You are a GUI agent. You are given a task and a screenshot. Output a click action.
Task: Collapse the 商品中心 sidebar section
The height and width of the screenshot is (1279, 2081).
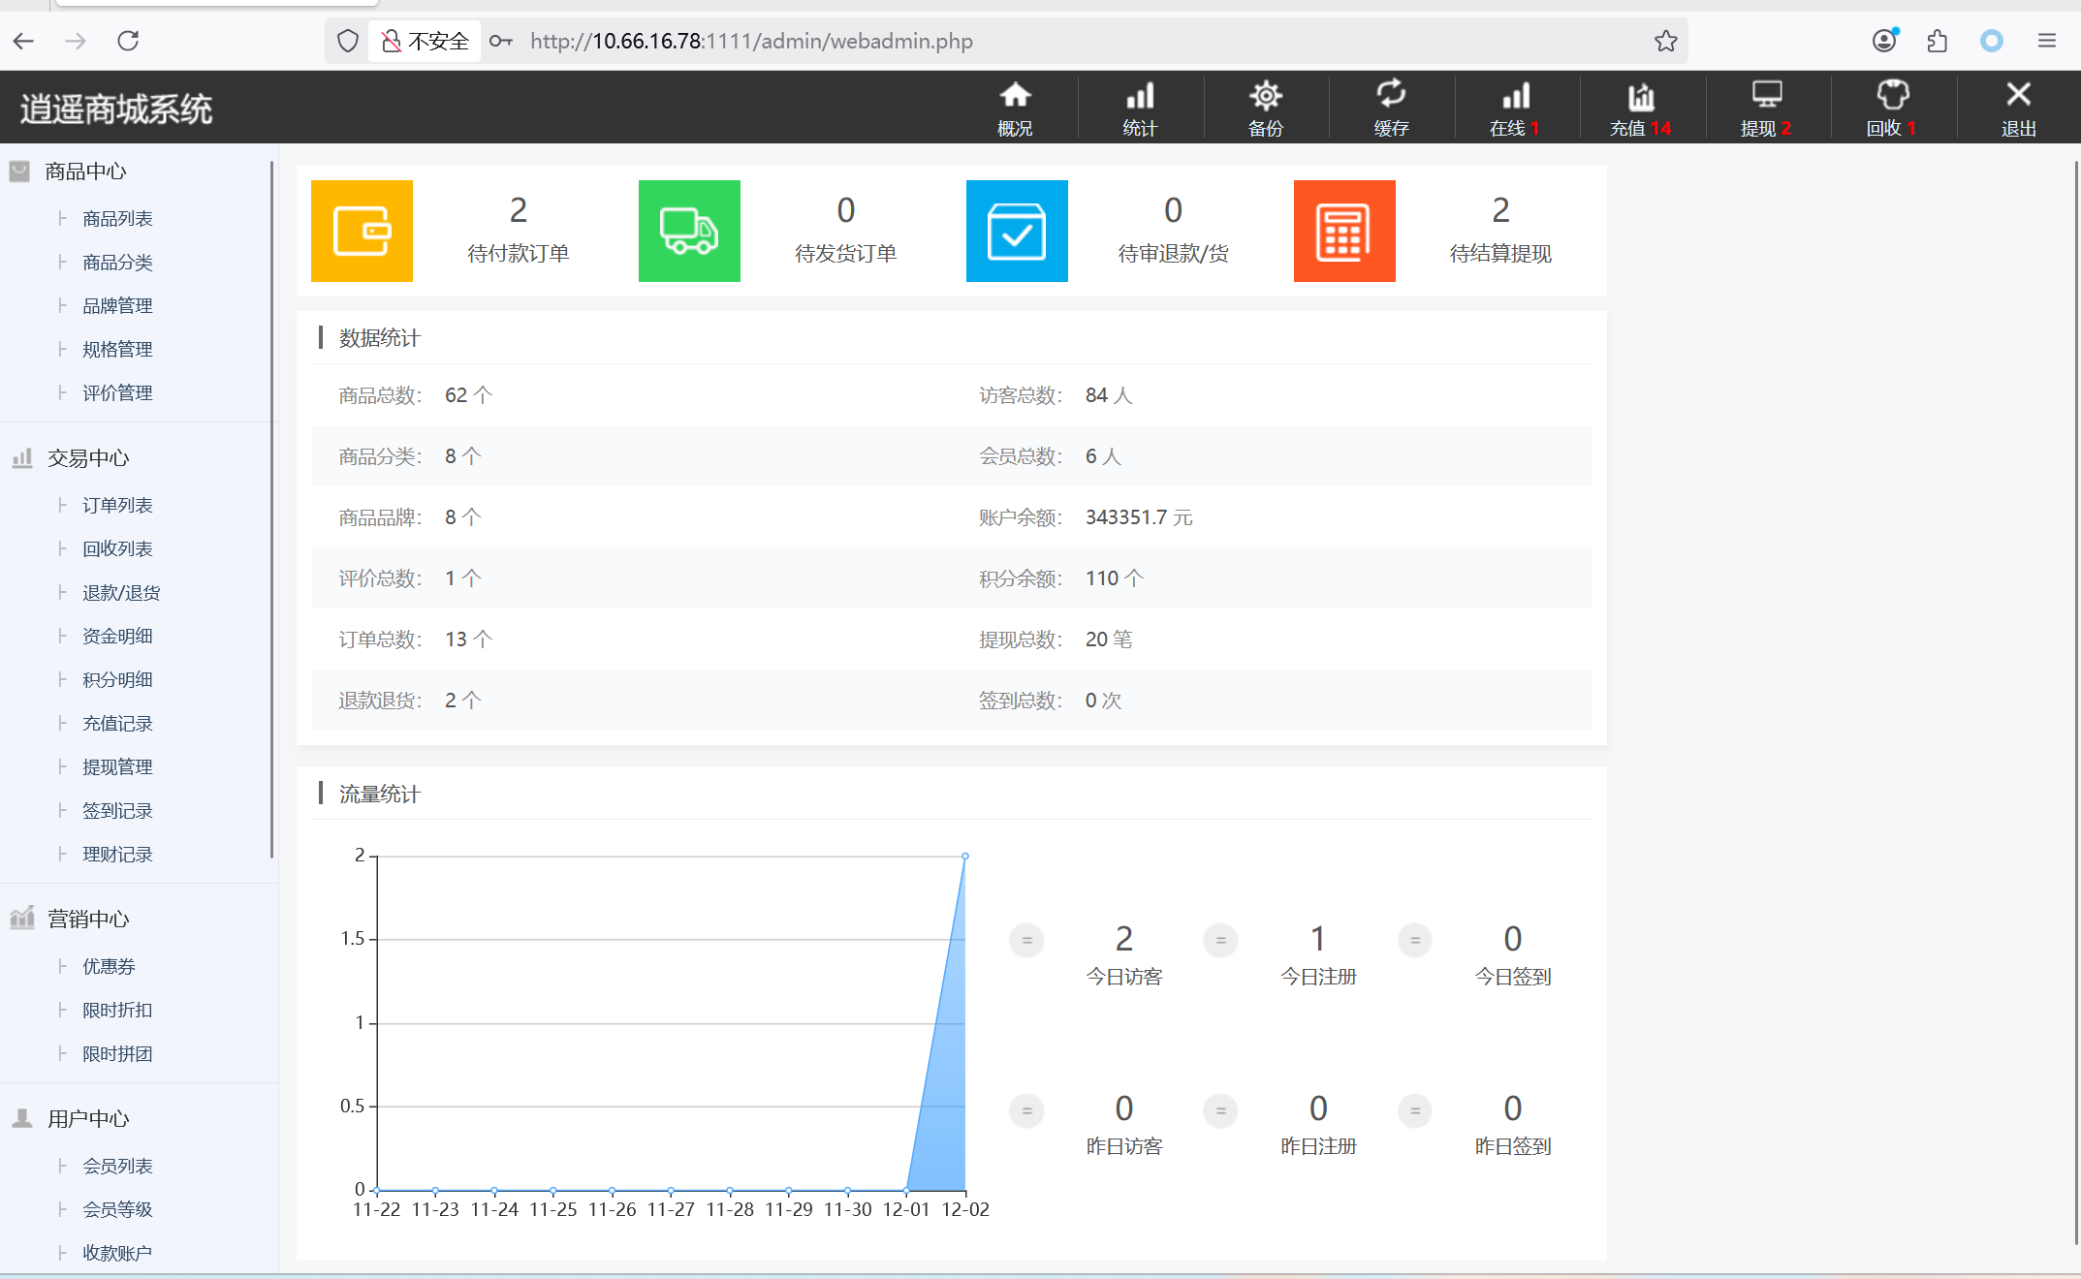pyautogui.click(x=85, y=172)
